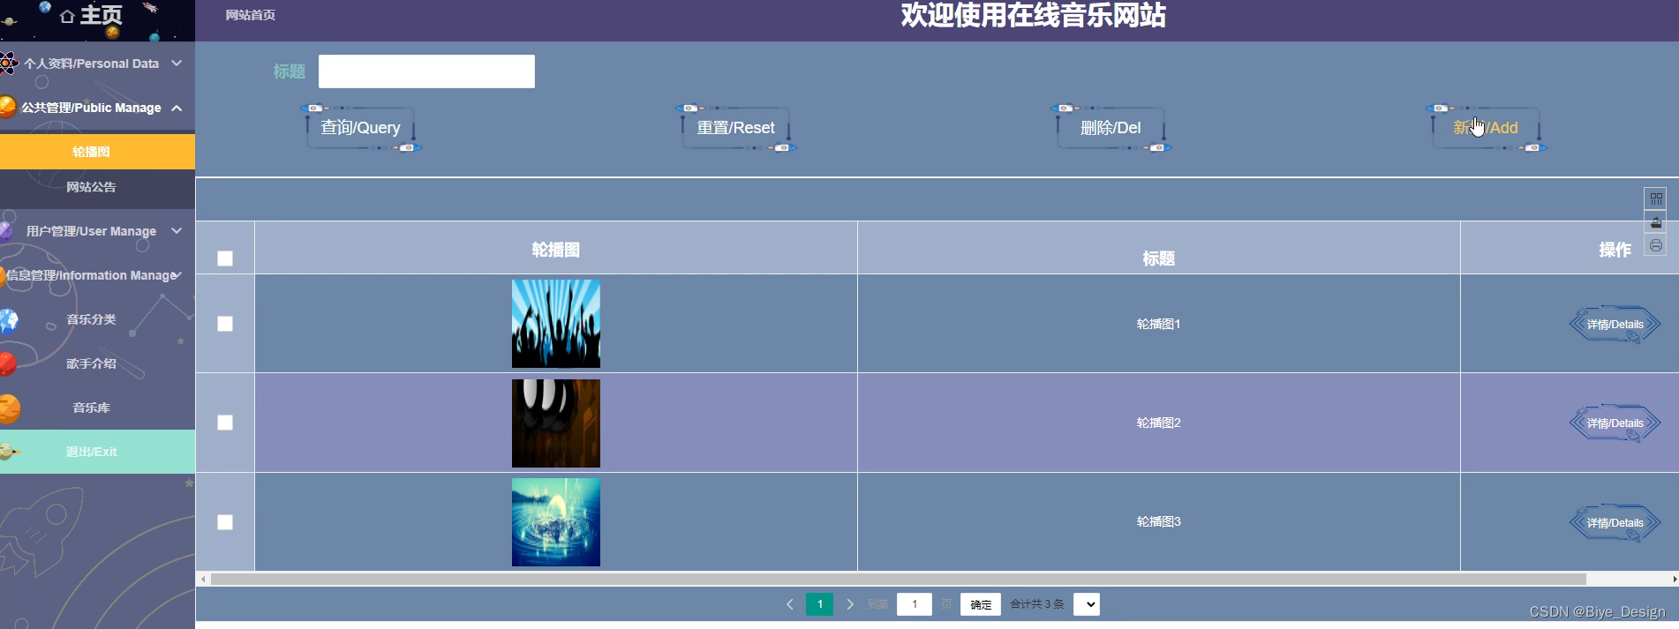Screen dimensions: 1679x629
Task: Click the 主页 home title in sidebar
Action: click(102, 15)
